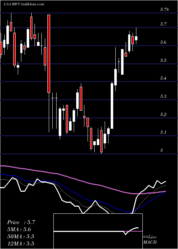The image size is (178, 249).
Task: Click the '5MA : 5.6' readout
Action: (x=19, y=229)
